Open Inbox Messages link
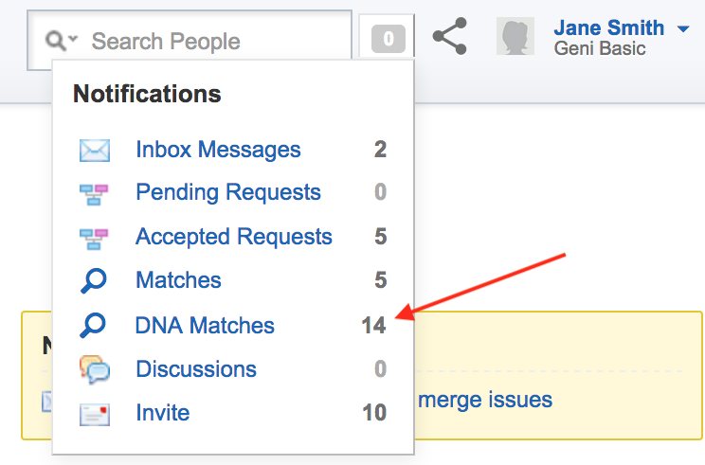The width and height of the screenshot is (705, 465). click(218, 150)
